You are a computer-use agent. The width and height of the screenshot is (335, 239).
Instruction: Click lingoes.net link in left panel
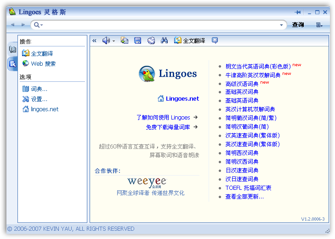[x=45, y=109]
